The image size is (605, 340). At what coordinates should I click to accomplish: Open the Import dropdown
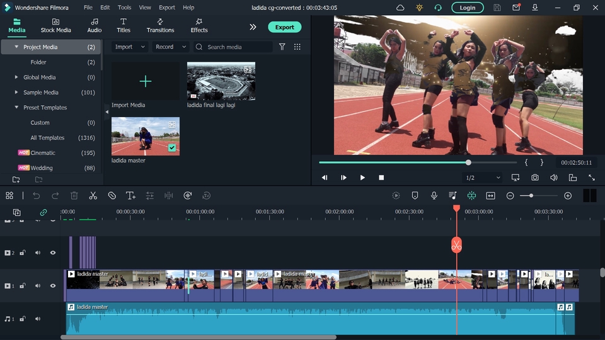(x=130, y=47)
